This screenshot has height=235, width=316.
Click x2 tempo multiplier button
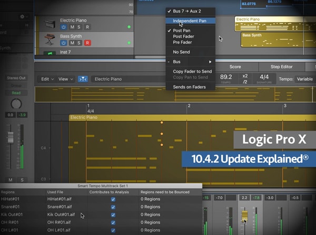(245, 76)
